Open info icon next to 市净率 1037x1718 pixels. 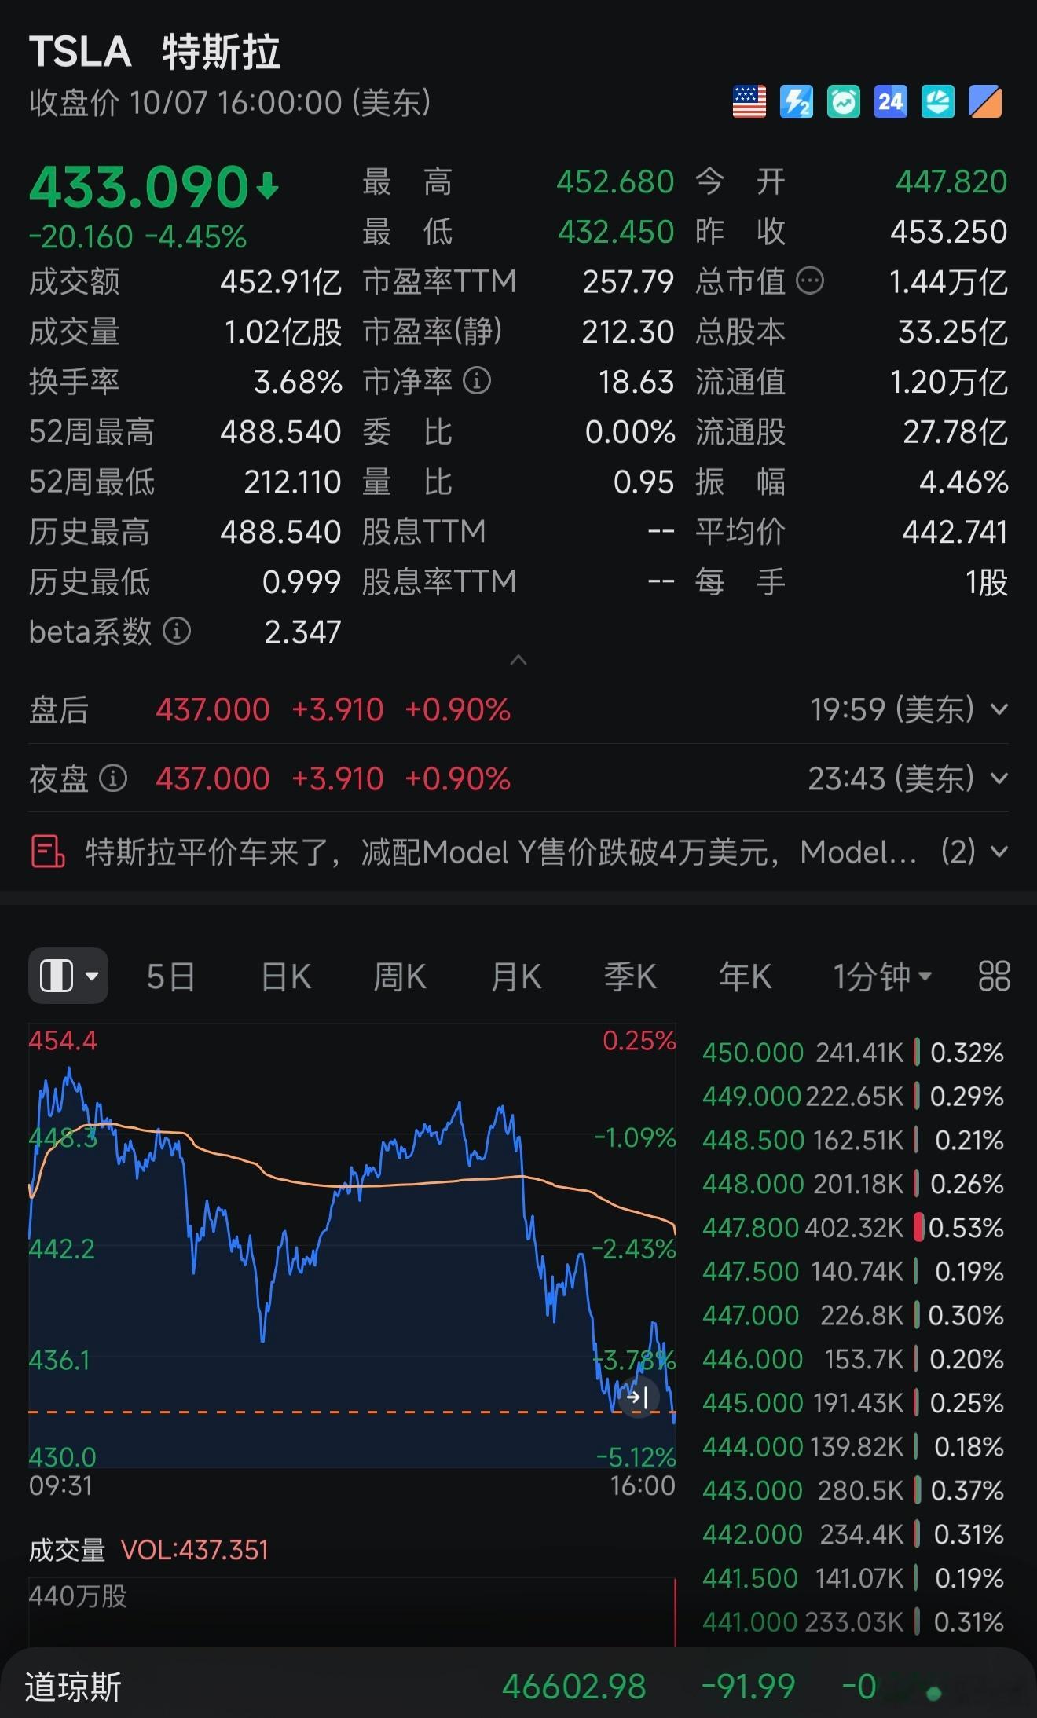coord(477,381)
